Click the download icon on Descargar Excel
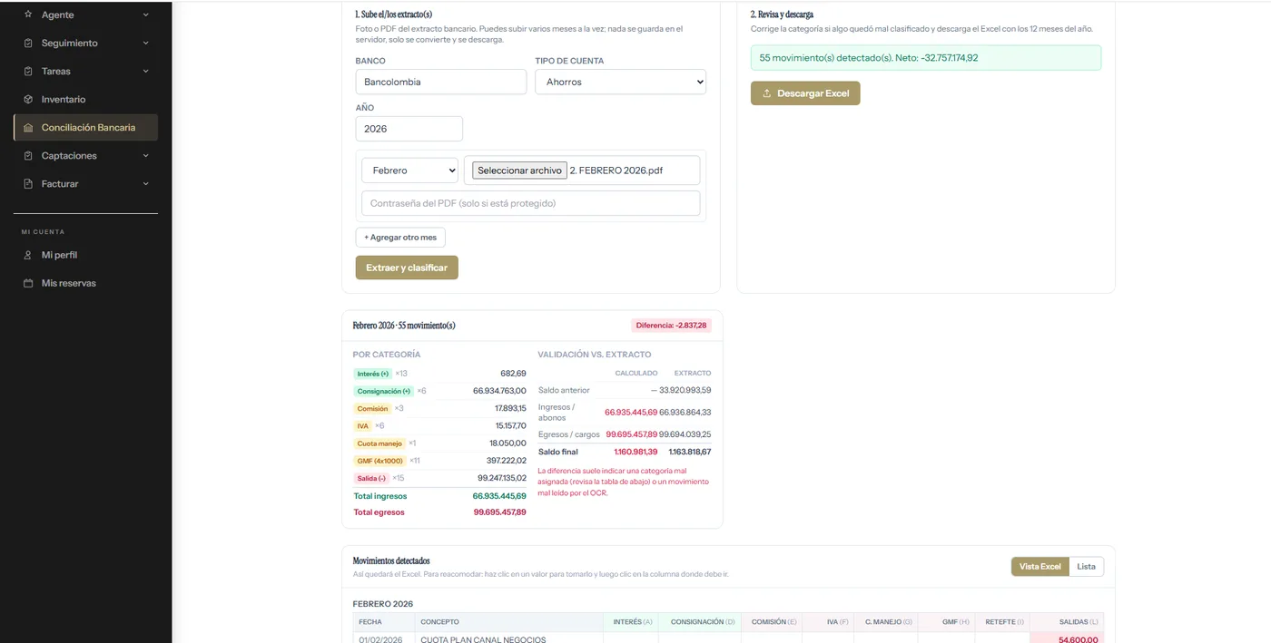 coord(767,93)
